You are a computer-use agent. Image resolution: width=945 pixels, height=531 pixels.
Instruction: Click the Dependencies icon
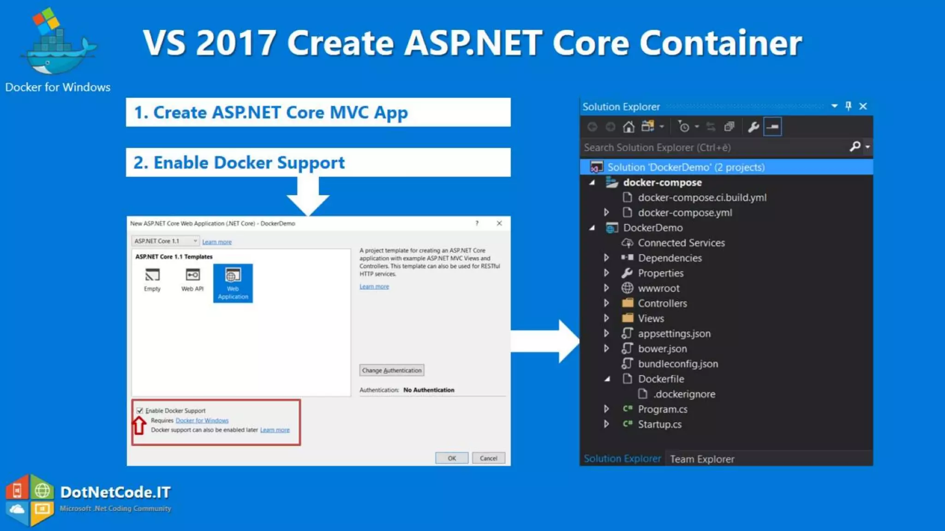(x=627, y=258)
